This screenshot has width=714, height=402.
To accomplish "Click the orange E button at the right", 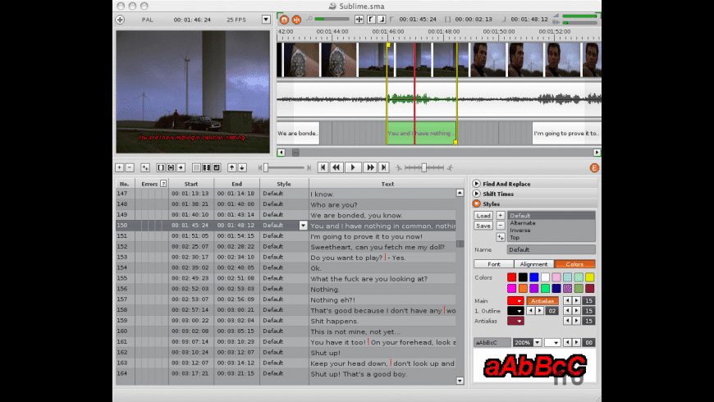I will pos(594,168).
